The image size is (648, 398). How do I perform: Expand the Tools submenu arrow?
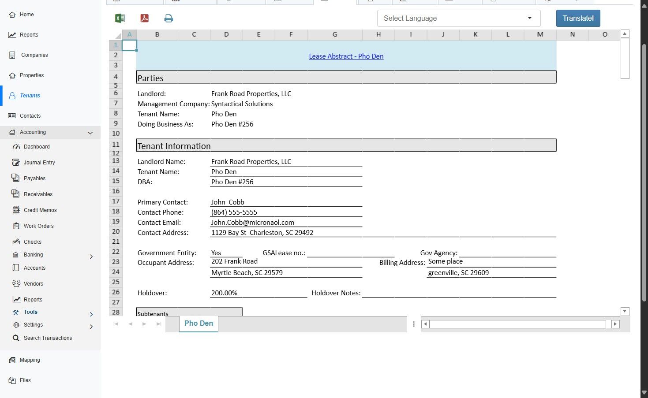click(x=91, y=314)
